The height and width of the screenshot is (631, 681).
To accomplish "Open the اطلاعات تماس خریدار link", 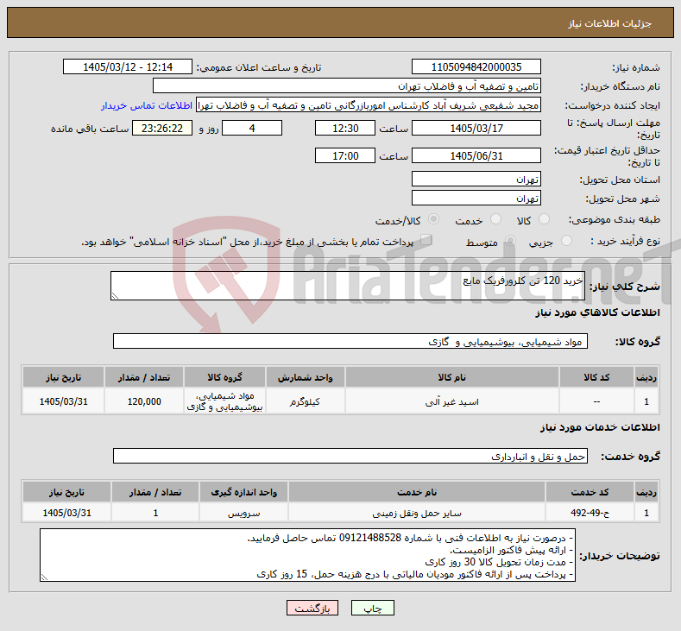I will [147, 105].
